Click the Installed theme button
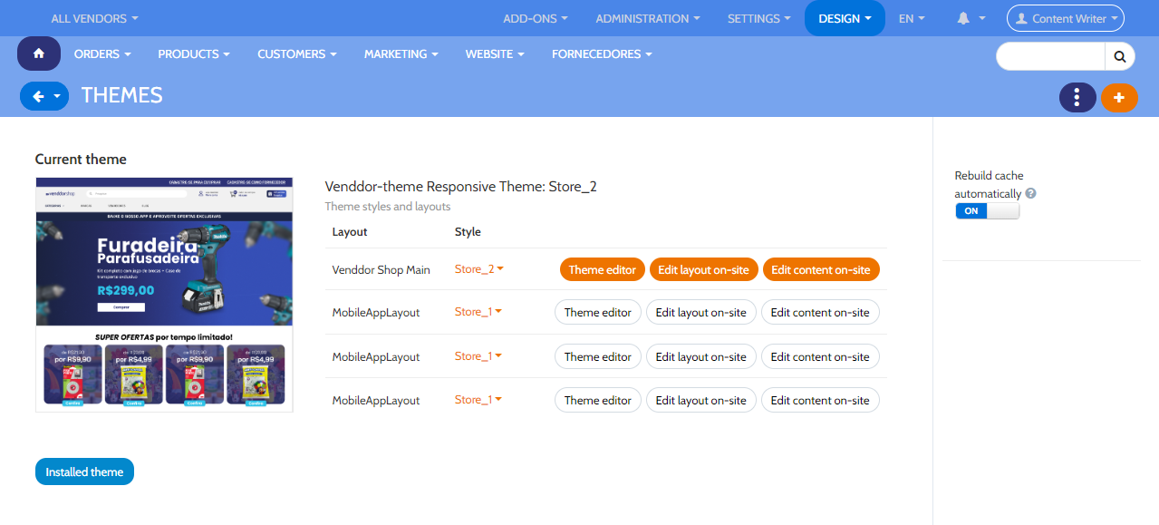The image size is (1159, 525). (x=84, y=471)
